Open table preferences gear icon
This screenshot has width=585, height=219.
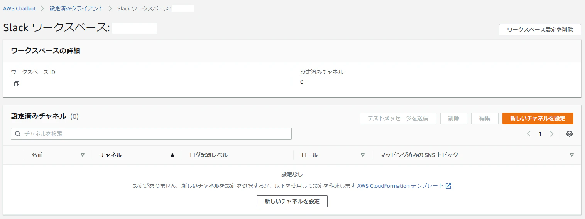pos(570,134)
